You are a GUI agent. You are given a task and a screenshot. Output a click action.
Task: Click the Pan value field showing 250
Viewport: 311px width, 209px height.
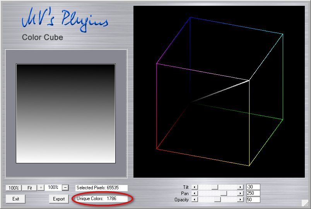coord(253,193)
